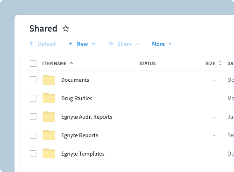This screenshot has width=234, height=172.
Task: Open the Egnyte Audit Reports link
Action: (87, 117)
